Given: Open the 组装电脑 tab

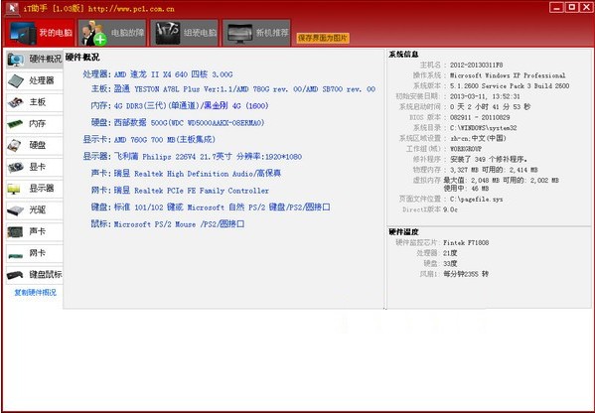Looking at the screenshot, I should [x=185, y=33].
